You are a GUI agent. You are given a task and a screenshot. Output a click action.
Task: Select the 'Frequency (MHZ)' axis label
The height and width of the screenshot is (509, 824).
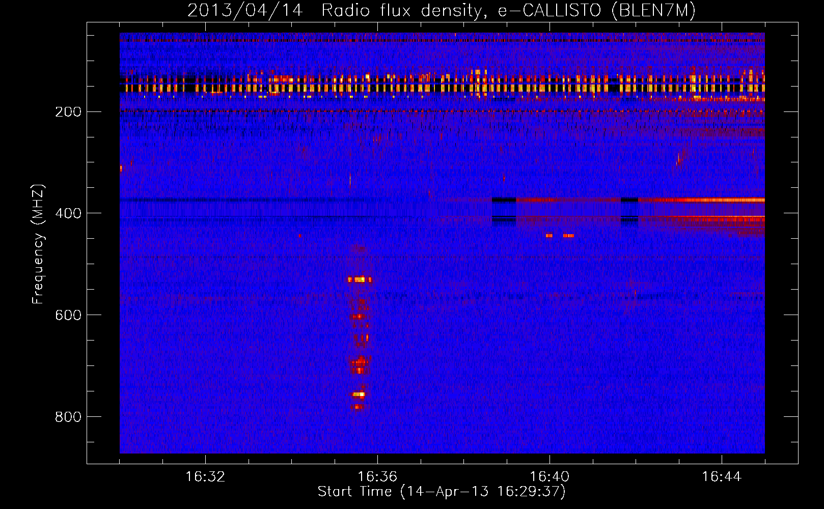tap(38, 244)
